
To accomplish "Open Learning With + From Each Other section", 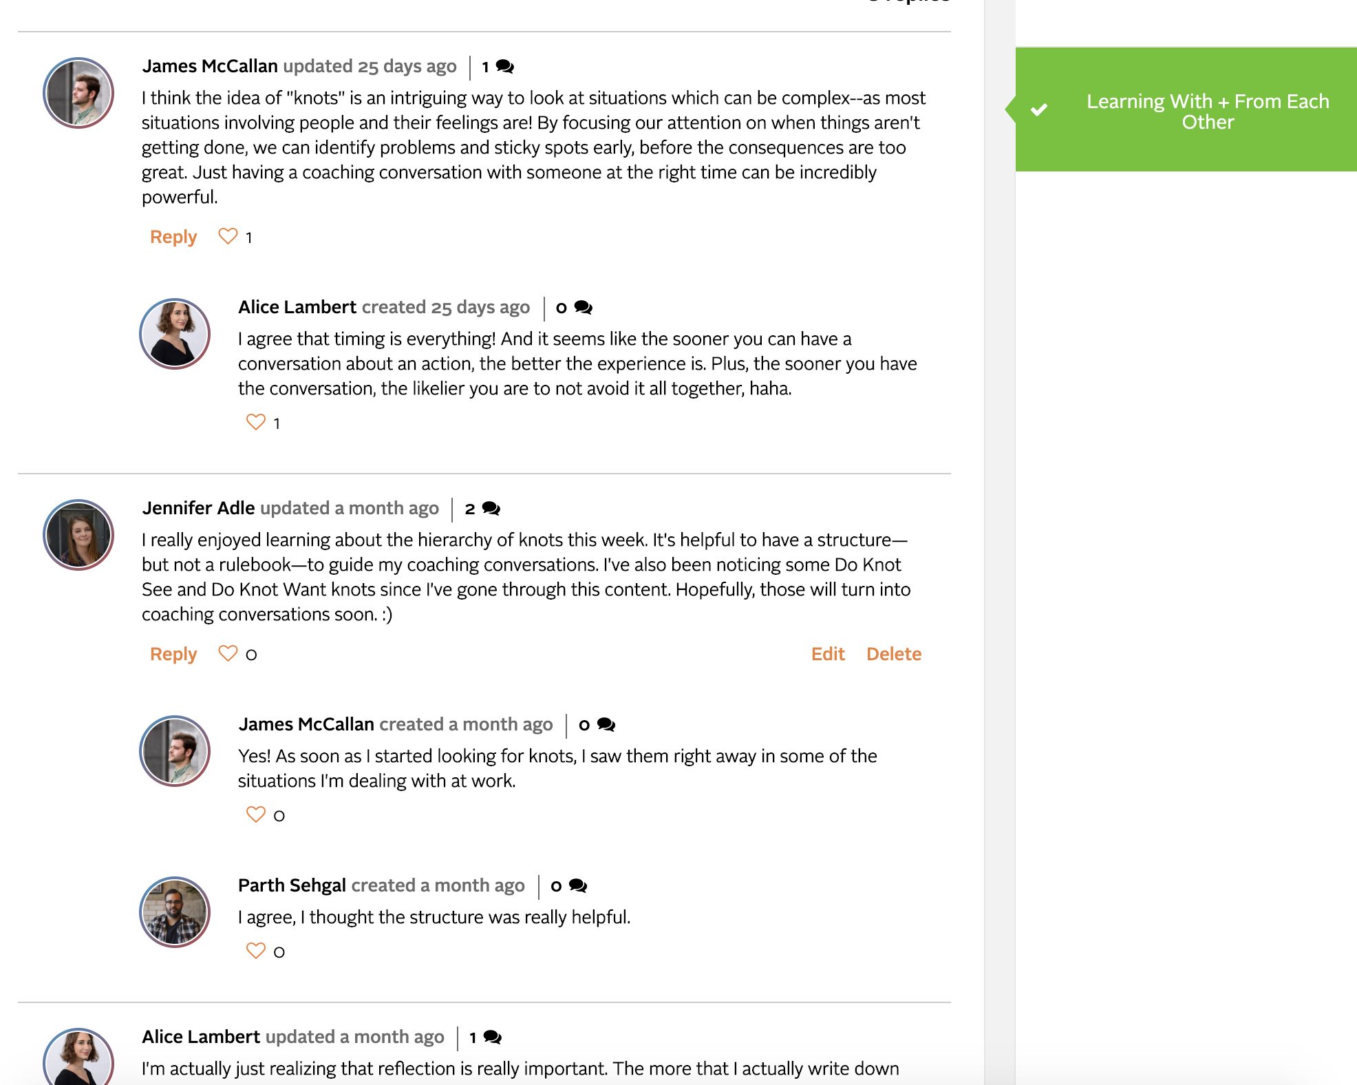I will [x=1208, y=112].
